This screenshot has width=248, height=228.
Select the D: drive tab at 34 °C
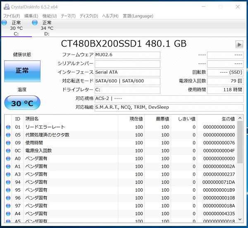pyautogui.click(x=47, y=28)
